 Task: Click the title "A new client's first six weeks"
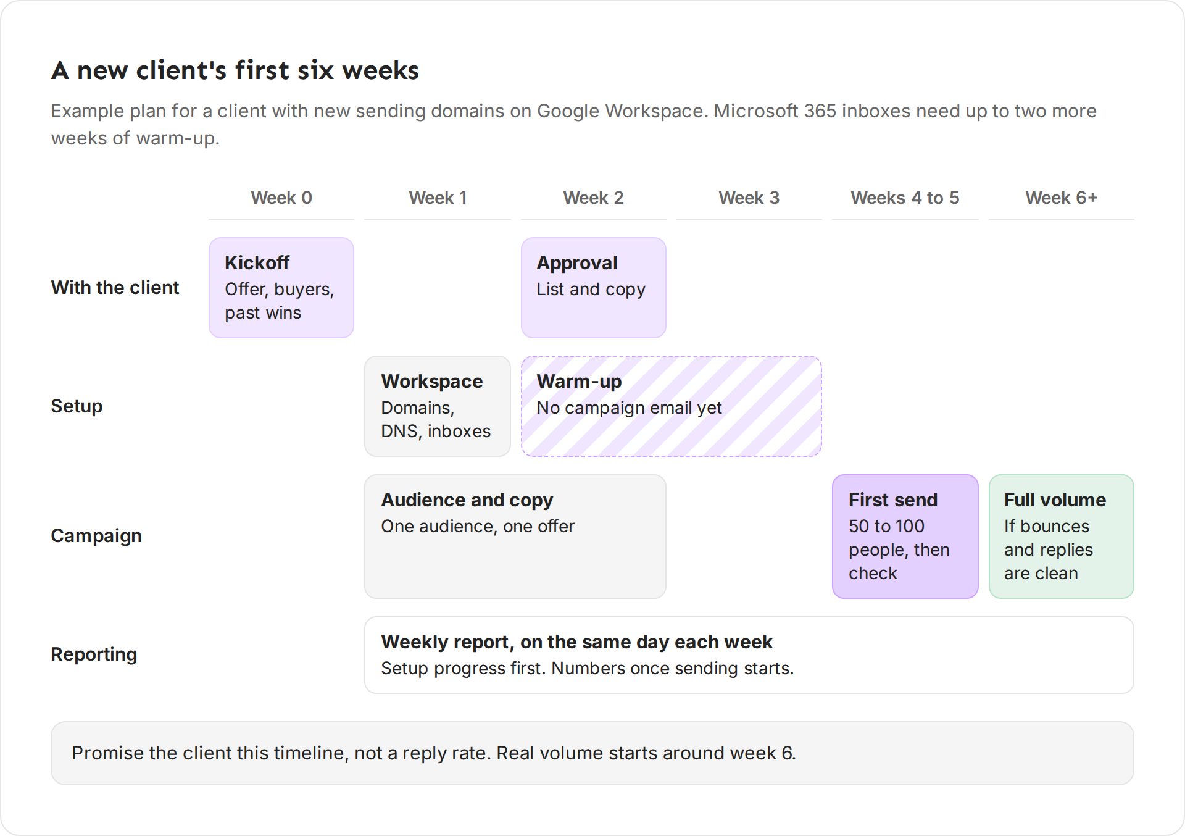235,70
